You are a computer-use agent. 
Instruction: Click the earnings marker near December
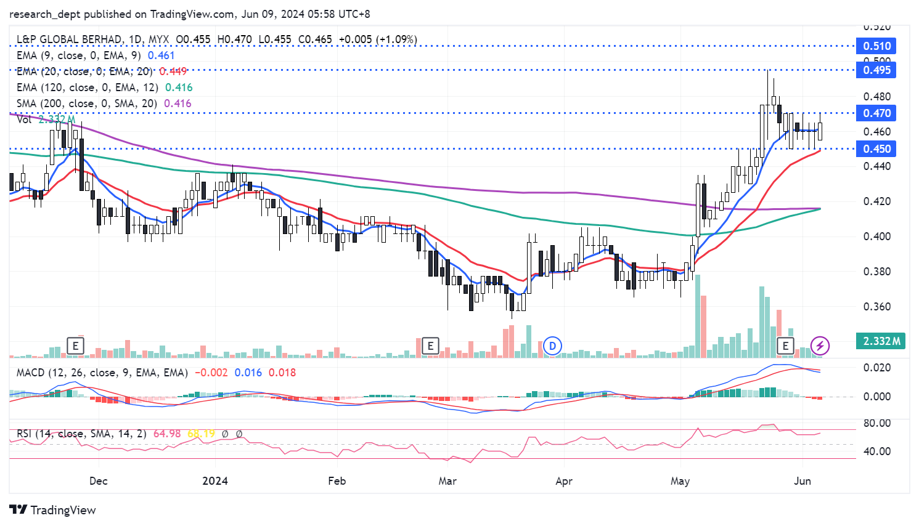75,346
